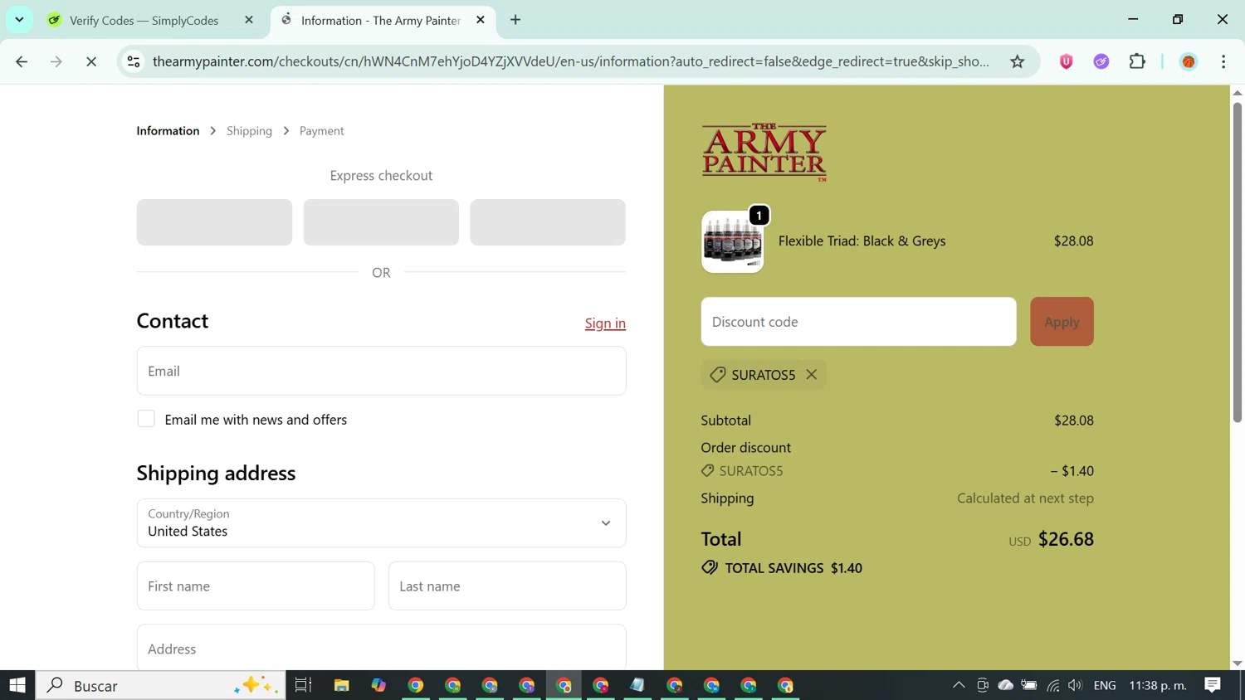The height and width of the screenshot is (700, 1245).
Task: Open the purple round extension icon
Action: pos(1101,61)
